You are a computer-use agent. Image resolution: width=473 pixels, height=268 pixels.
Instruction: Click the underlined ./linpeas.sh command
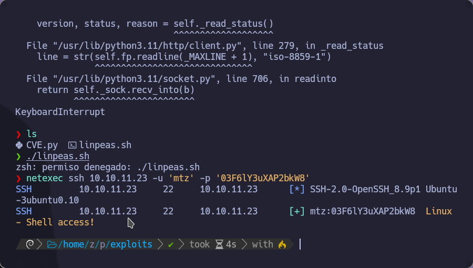click(58, 157)
